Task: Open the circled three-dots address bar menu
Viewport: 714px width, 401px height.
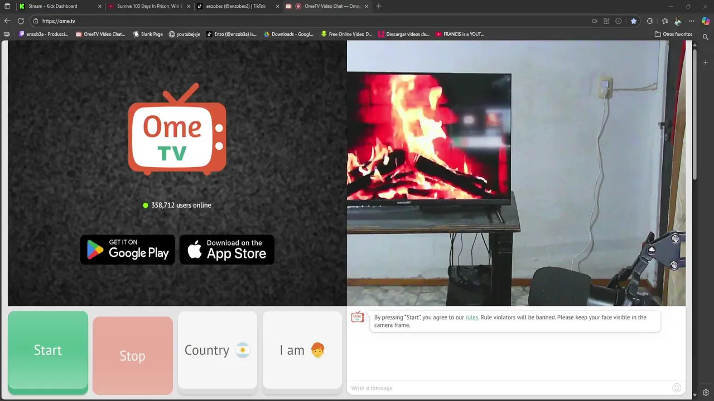Action: 619,21
